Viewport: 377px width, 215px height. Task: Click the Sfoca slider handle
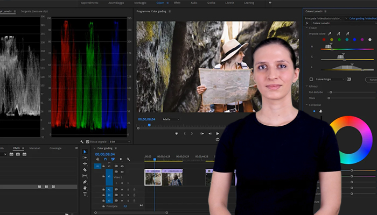point(329,98)
